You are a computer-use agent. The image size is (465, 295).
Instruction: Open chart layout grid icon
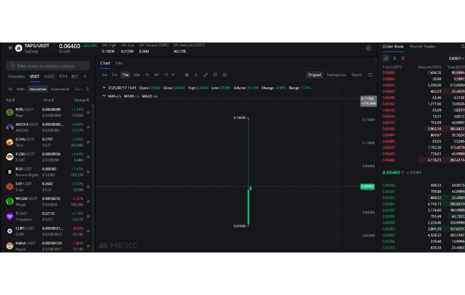point(215,75)
